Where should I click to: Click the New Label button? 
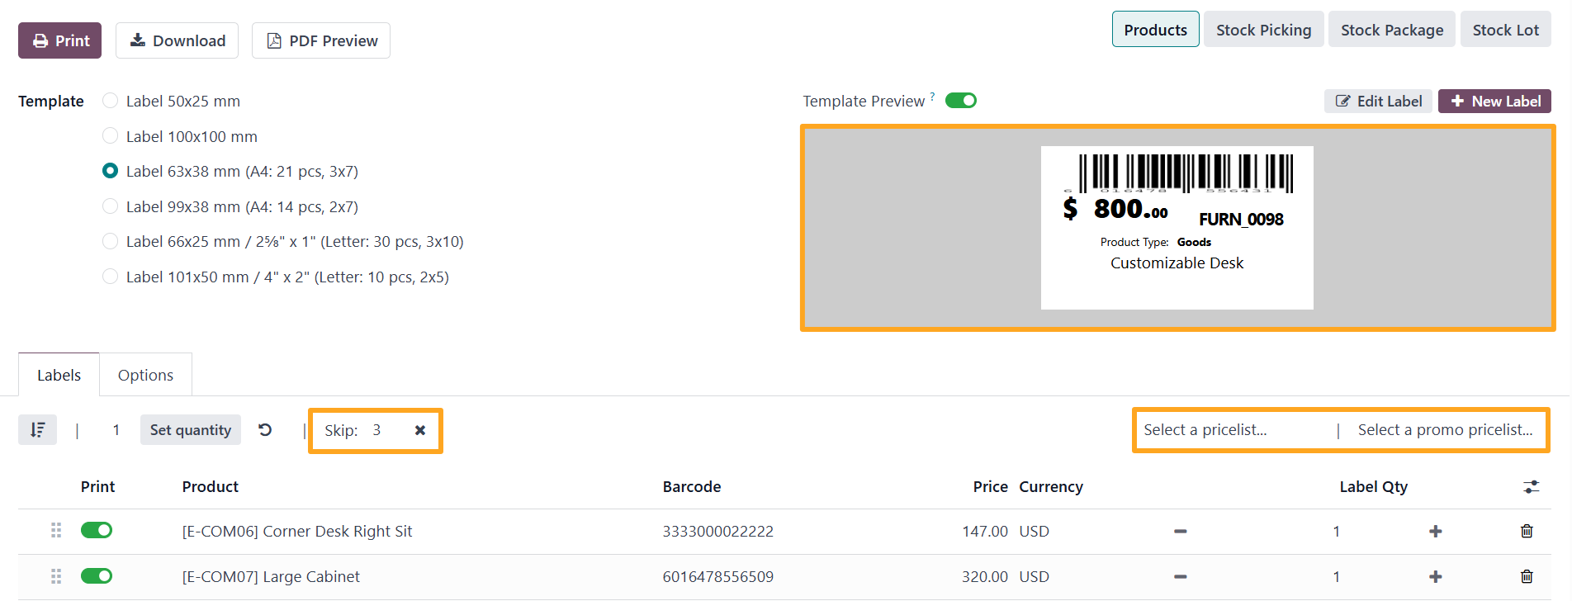pos(1494,101)
